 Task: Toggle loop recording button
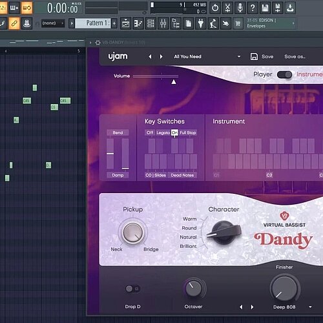27,8
